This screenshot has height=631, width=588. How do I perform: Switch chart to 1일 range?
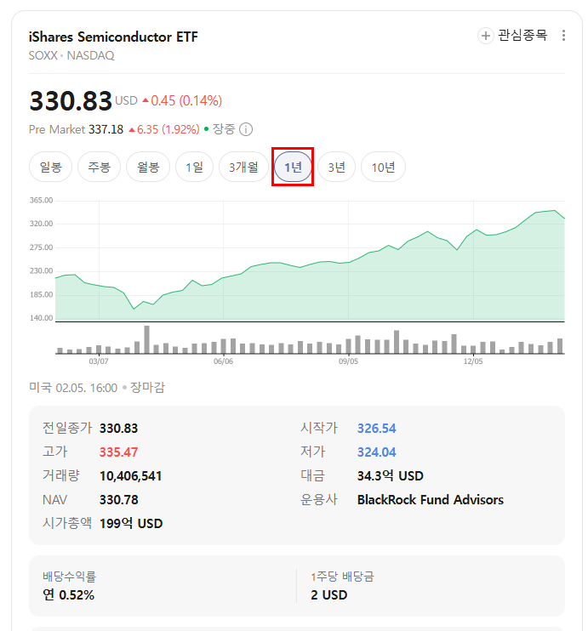pyautogui.click(x=194, y=167)
